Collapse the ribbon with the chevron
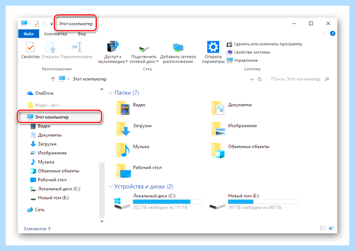Image resolution: width=355 pixels, height=251 pixels. [x=325, y=34]
